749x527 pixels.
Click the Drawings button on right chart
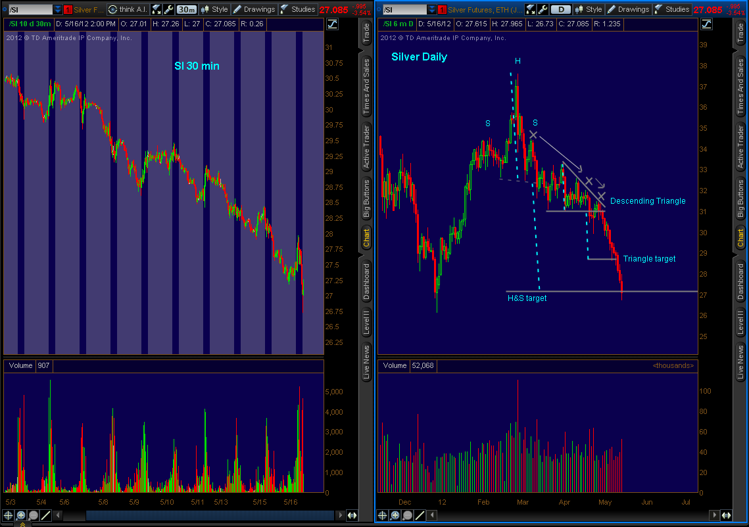pyautogui.click(x=627, y=9)
